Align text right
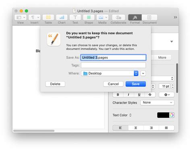This screenshot has width=191, height=150. [151, 128]
